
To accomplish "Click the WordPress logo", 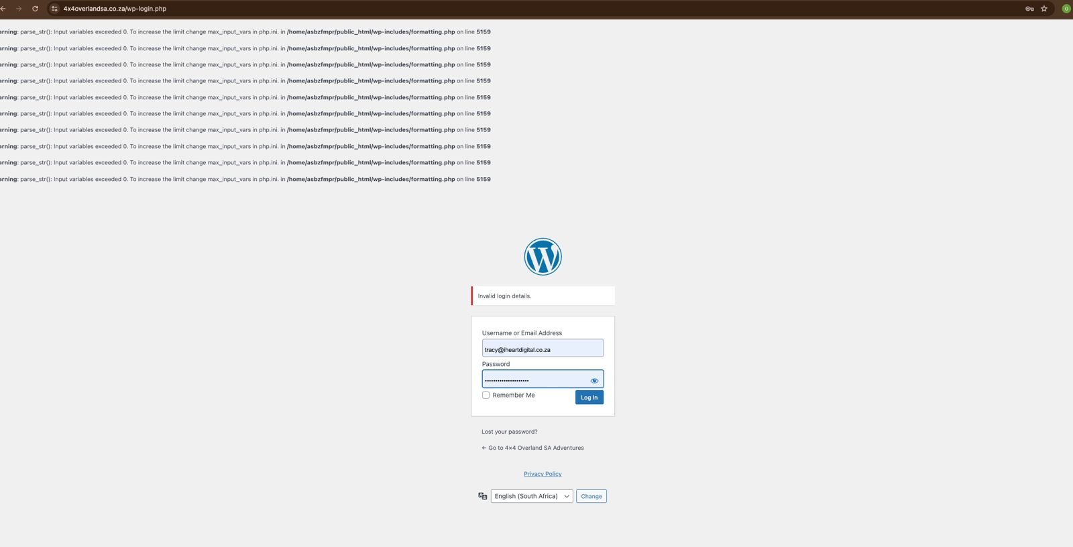I will coord(543,257).
